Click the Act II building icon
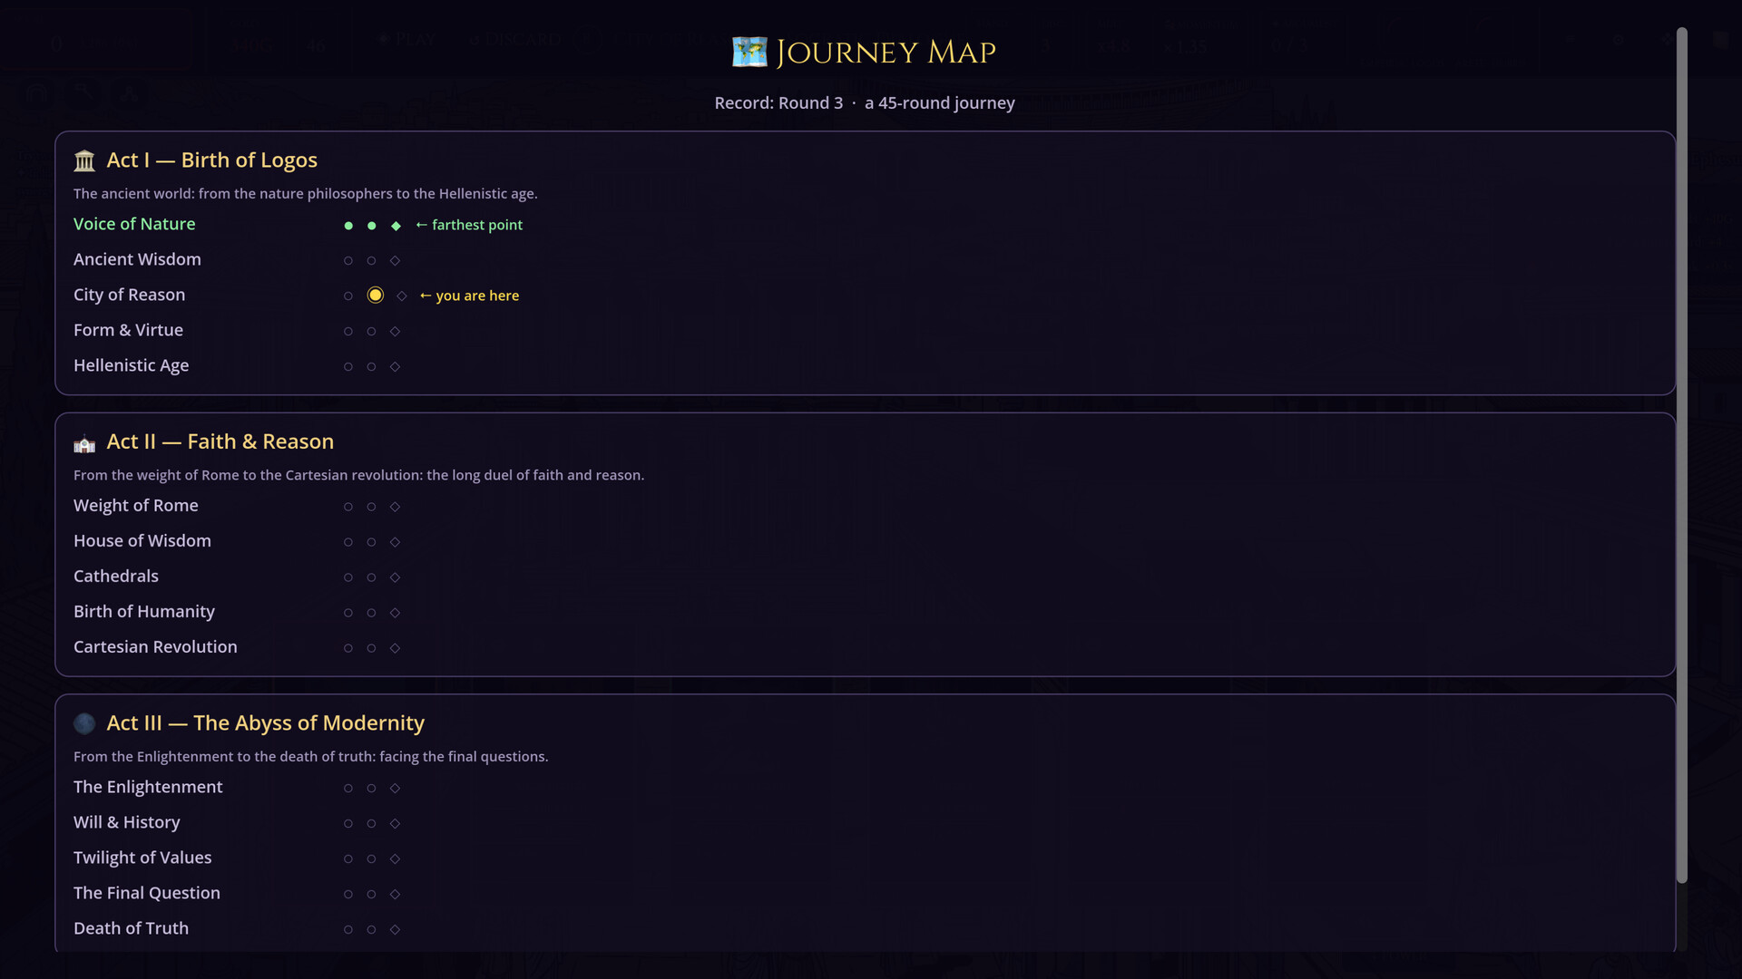Screen dimensions: 1742x979 (84, 443)
